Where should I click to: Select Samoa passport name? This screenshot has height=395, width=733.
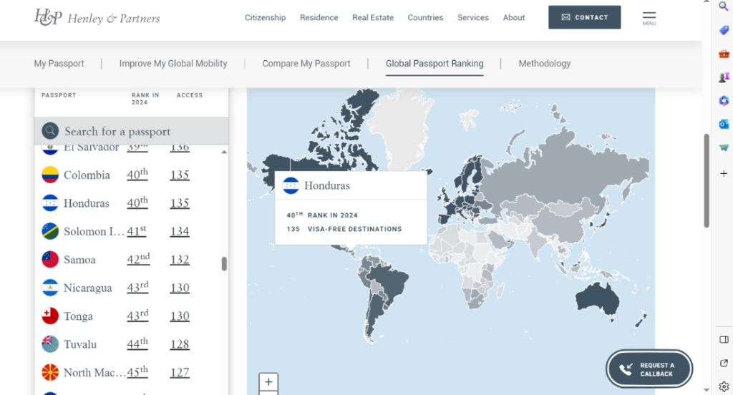click(79, 260)
